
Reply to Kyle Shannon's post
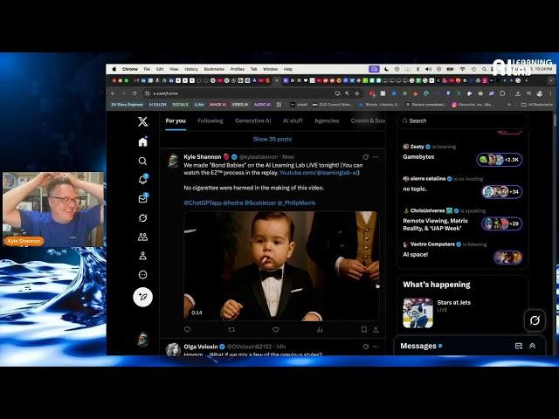[x=188, y=330]
